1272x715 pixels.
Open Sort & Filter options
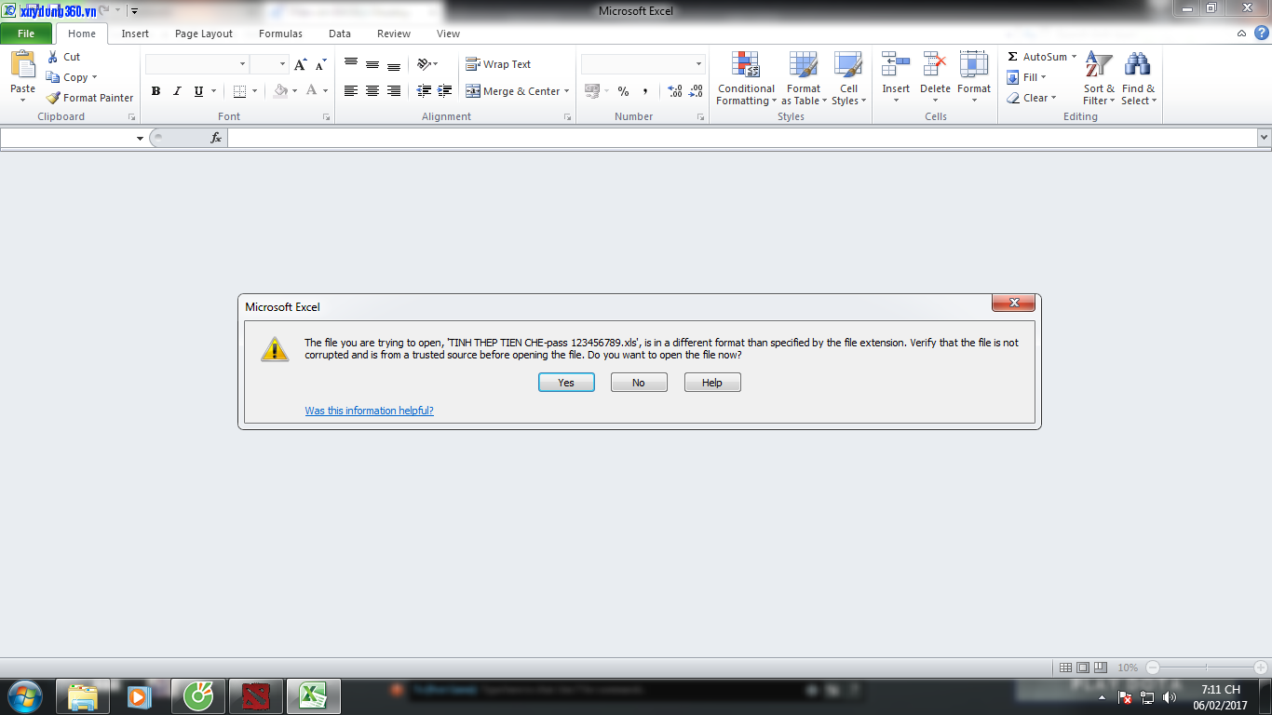(x=1099, y=79)
